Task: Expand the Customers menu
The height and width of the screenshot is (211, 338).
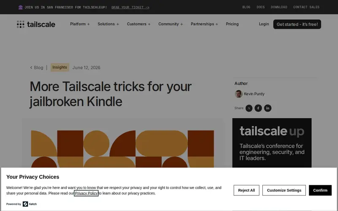Action: 139,24
